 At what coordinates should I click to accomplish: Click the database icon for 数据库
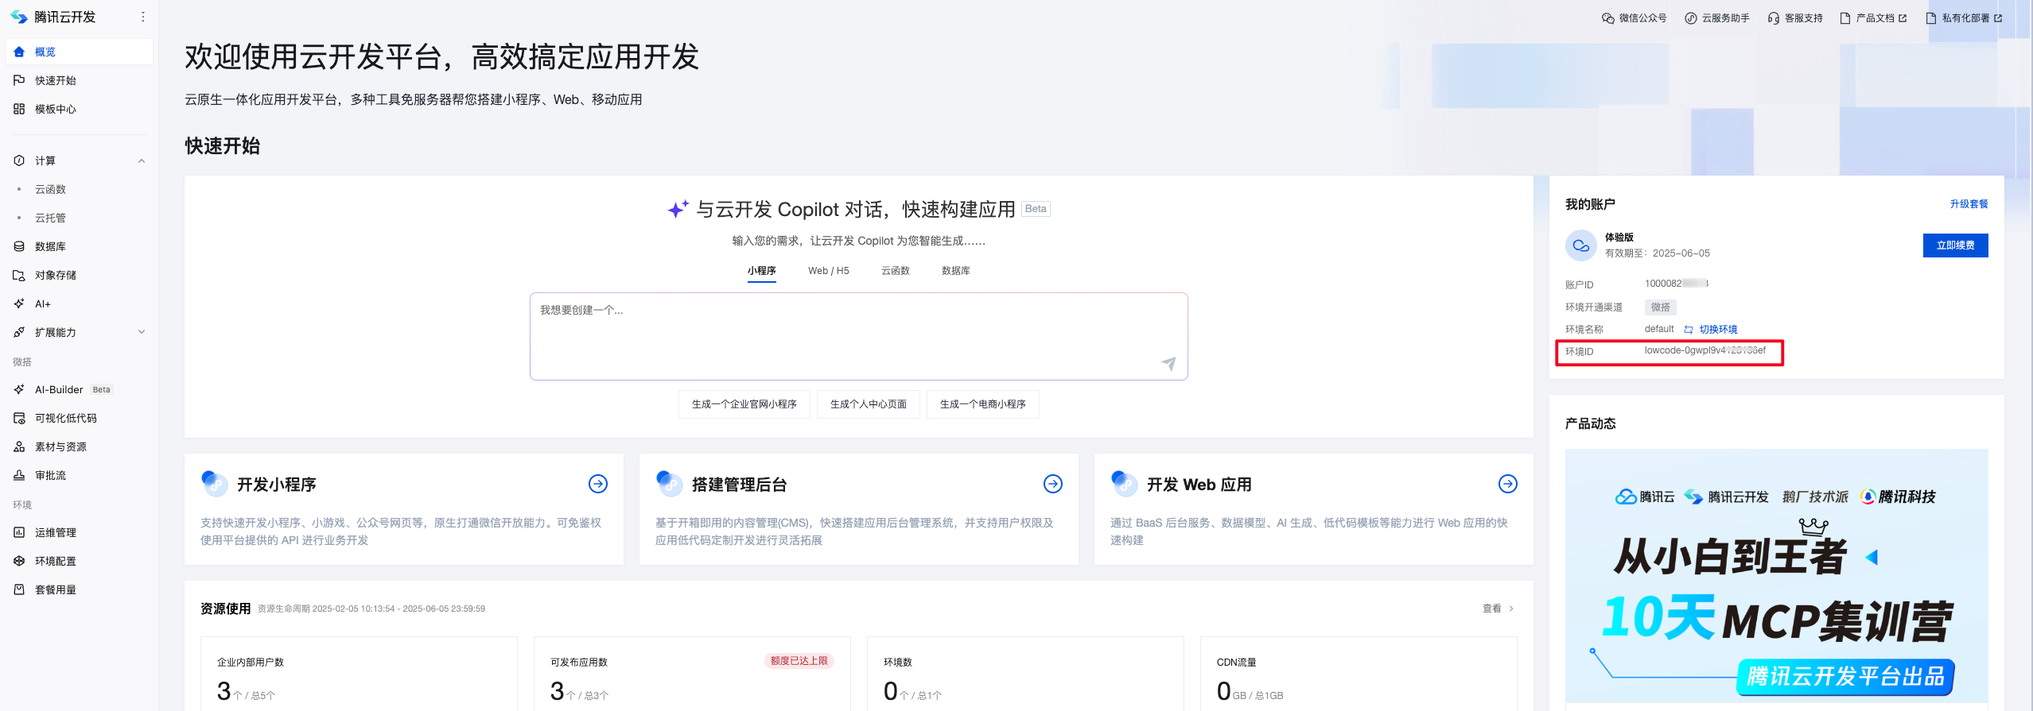tap(19, 246)
